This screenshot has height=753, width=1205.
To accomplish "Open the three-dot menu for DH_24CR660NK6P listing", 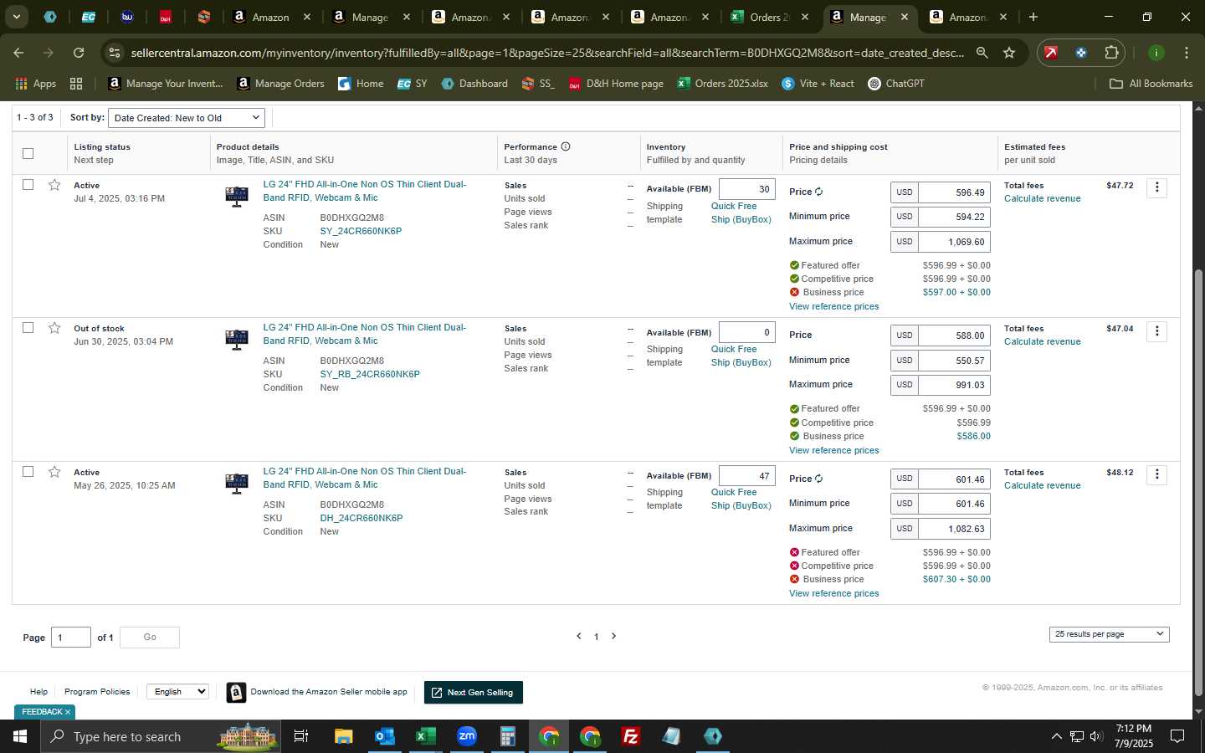I will pos(1156,475).
